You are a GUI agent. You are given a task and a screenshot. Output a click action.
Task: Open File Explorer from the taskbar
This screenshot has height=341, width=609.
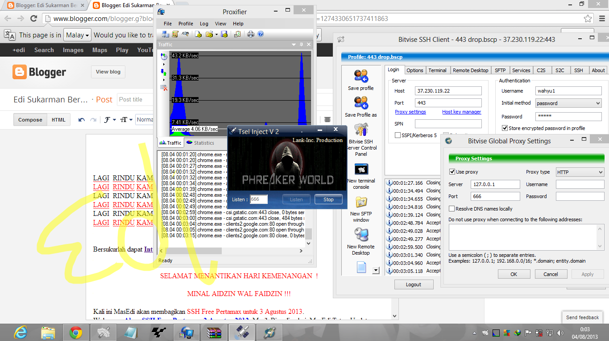(48, 333)
